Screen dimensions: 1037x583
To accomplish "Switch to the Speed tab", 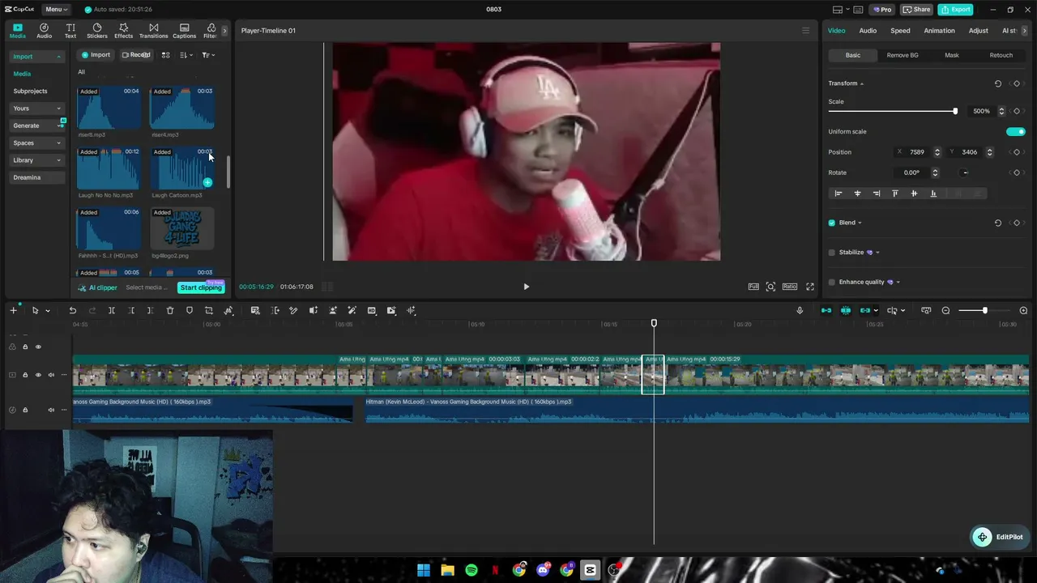I will tap(900, 31).
